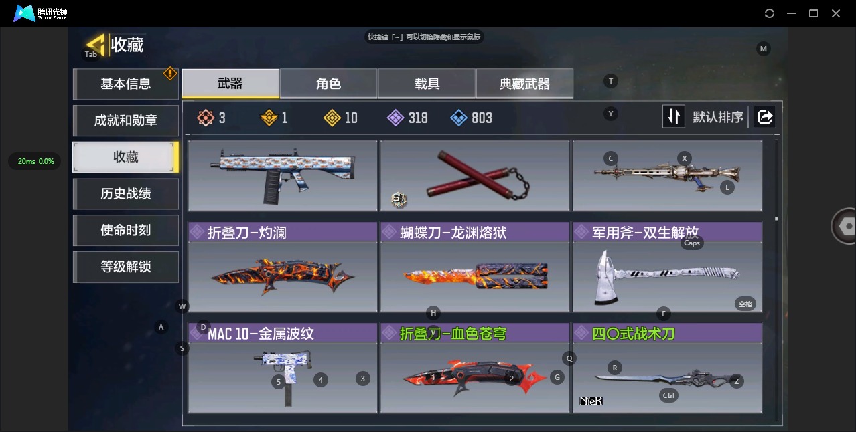
Task: Click the share export icon
Action: pyautogui.click(x=764, y=117)
